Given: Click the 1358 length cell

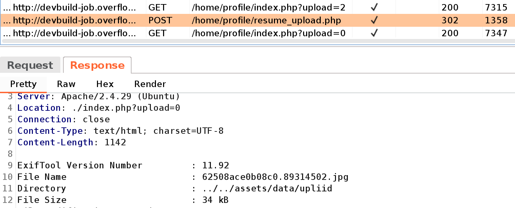Looking at the screenshot, I should [x=496, y=21].
